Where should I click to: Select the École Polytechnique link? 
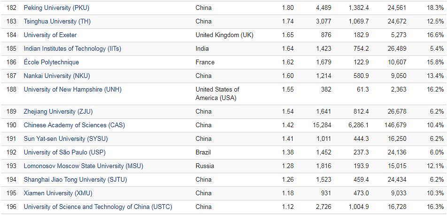[x=51, y=62]
